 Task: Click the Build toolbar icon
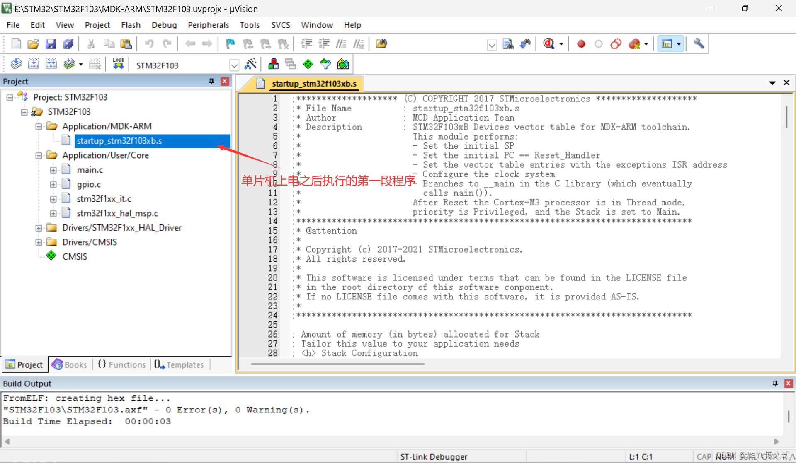coord(33,64)
